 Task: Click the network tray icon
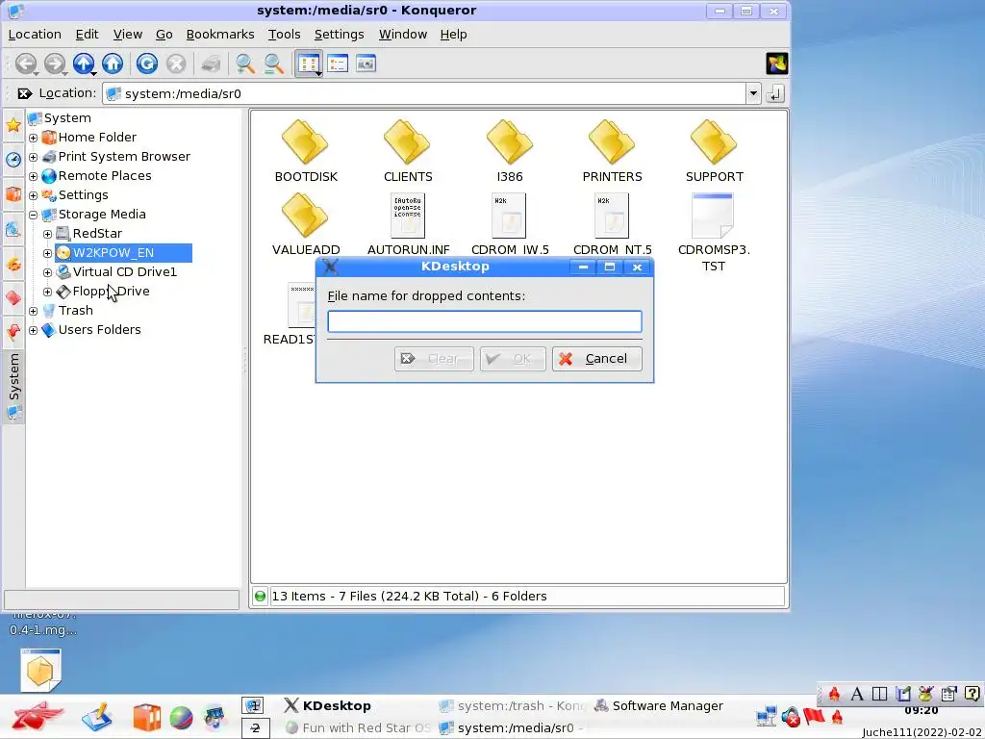coord(767,716)
